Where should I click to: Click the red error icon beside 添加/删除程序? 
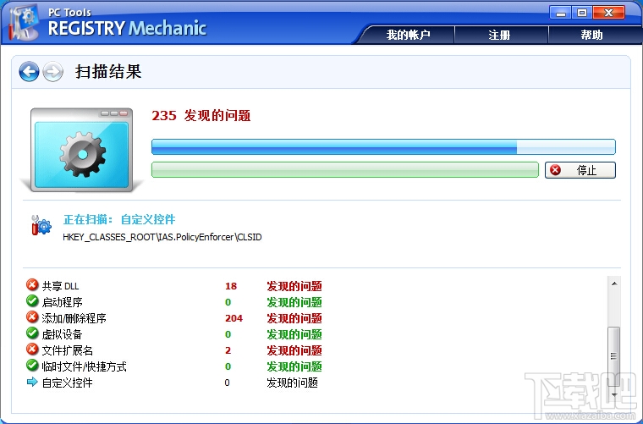pyautogui.click(x=32, y=317)
